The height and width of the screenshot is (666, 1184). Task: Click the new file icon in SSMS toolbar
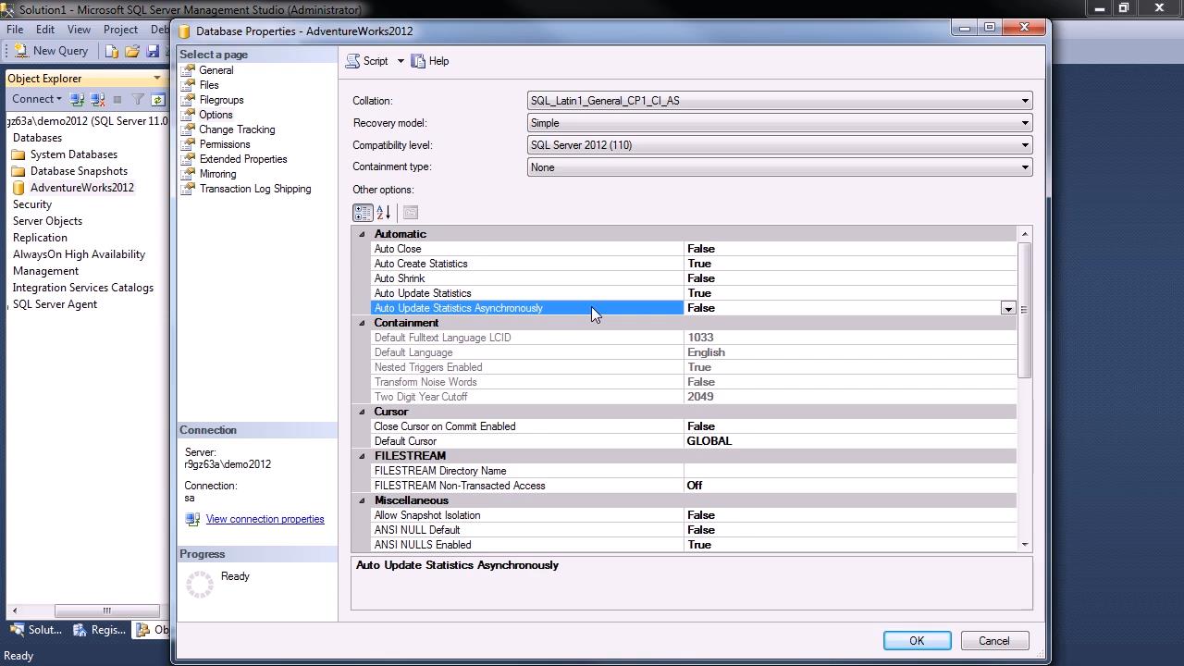(x=112, y=51)
